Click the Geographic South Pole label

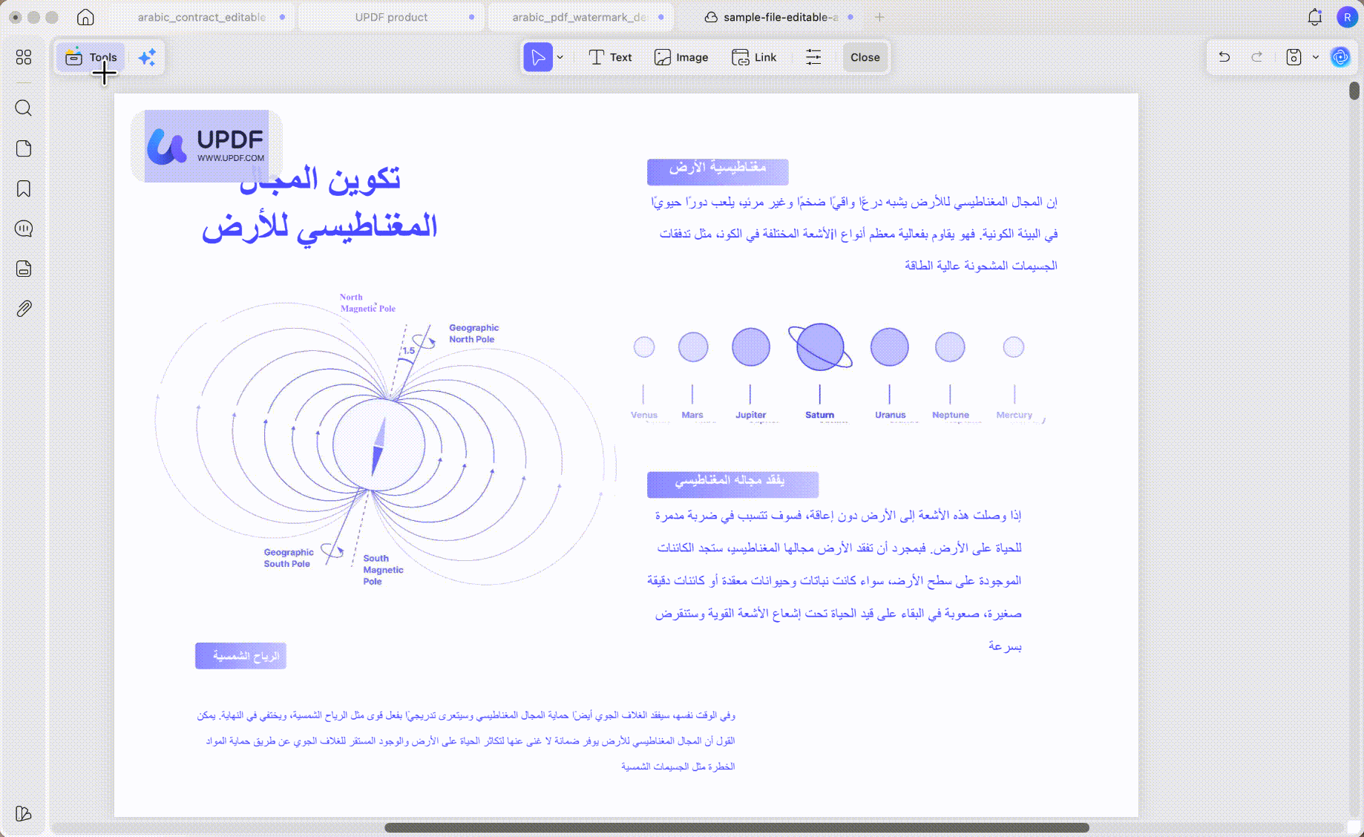(x=289, y=558)
